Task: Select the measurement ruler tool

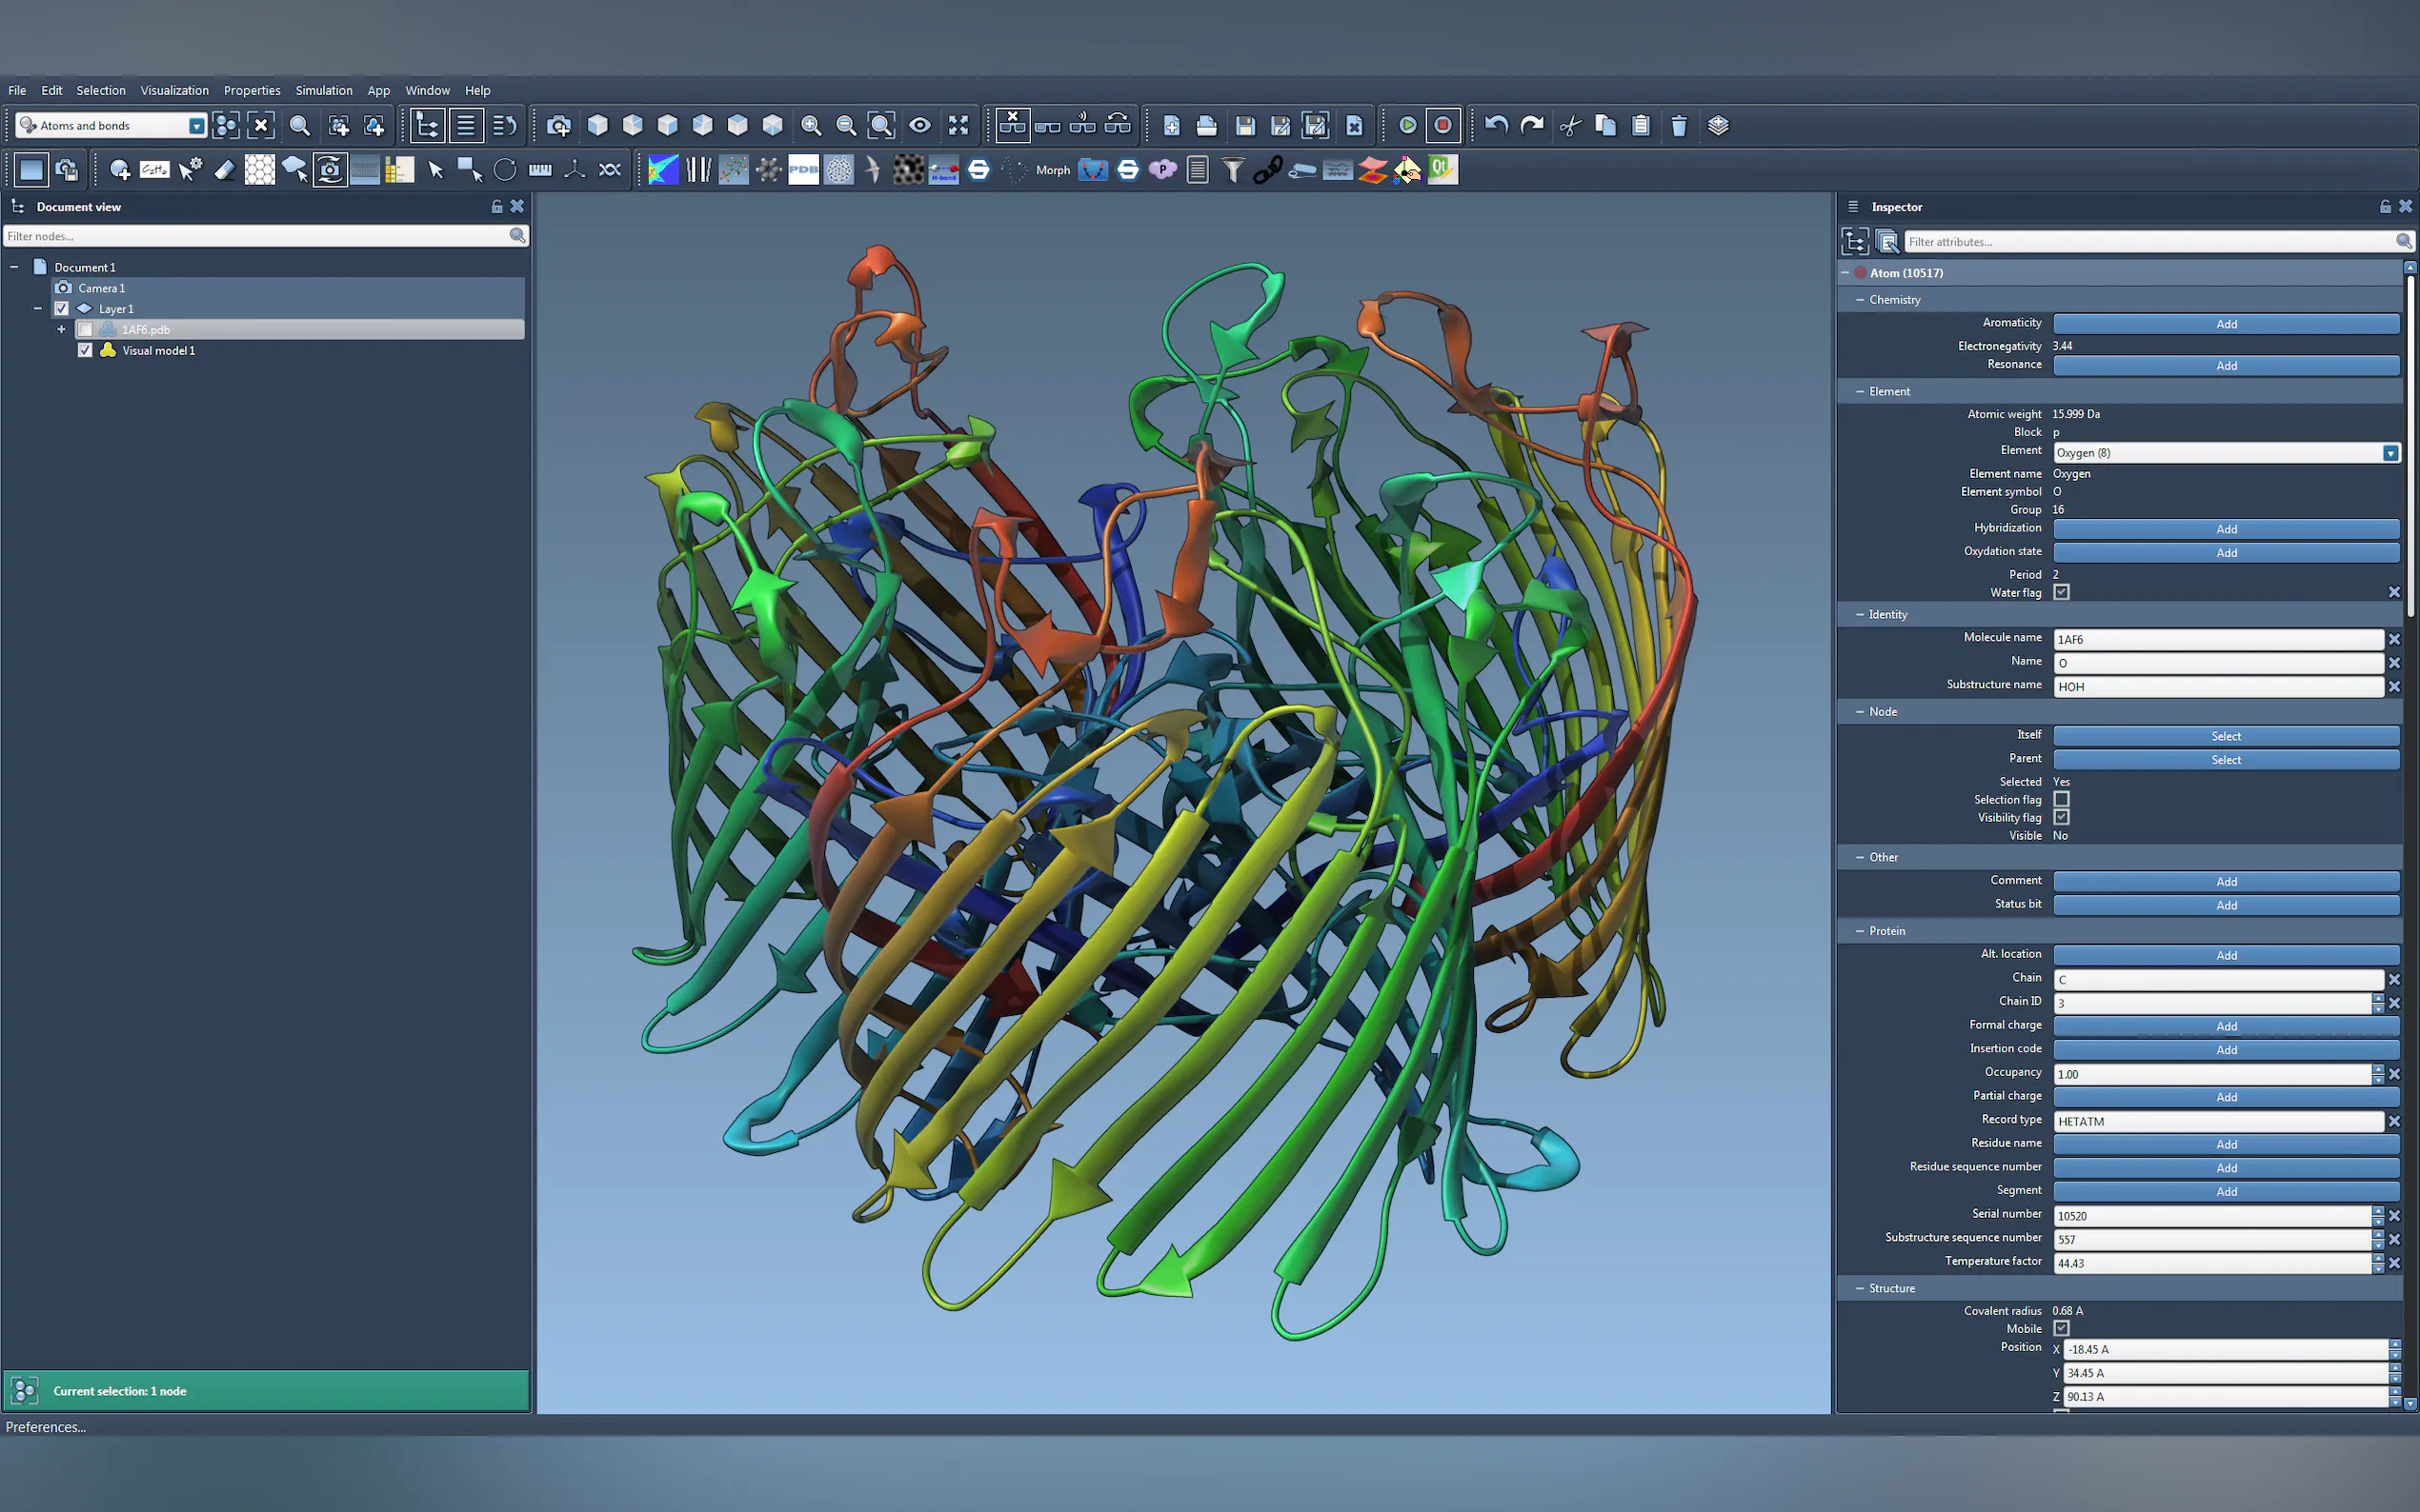Action: 540,170
